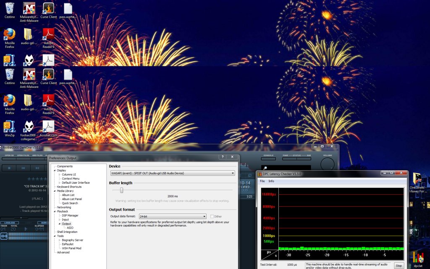
Task: Skip to previous track in foobar2000
Action: [24, 168]
